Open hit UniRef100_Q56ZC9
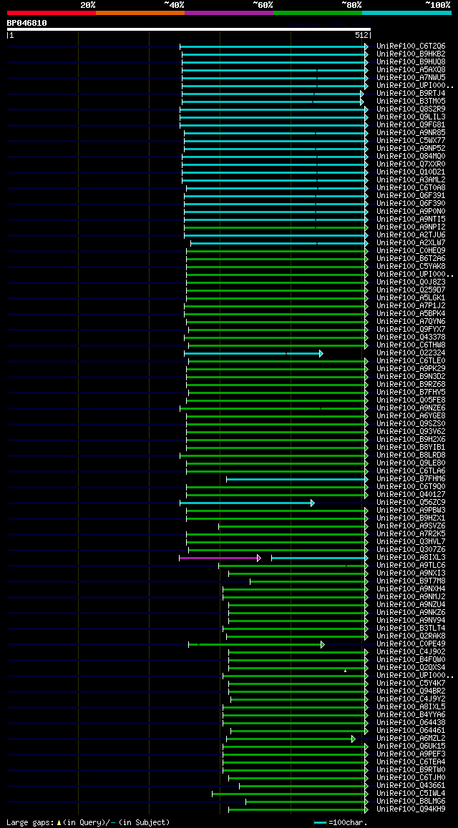458x828 pixels. pyautogui.click(x=411, y=502)
